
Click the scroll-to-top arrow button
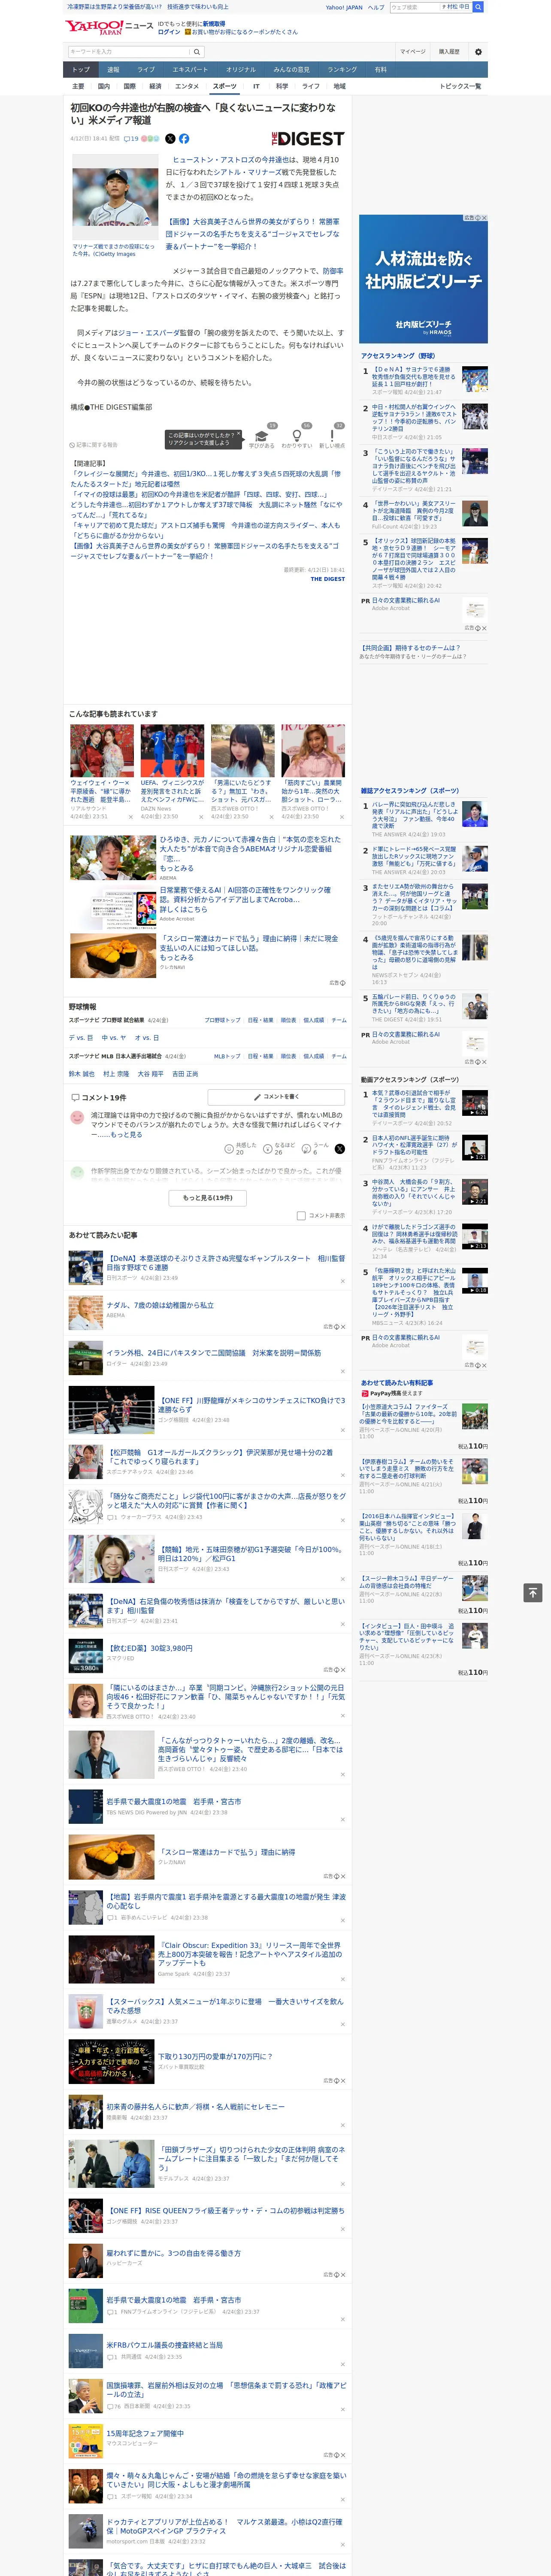point(533,1592)
